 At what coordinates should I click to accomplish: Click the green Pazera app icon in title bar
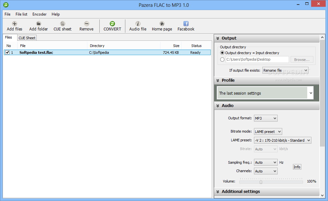(6, 5)
